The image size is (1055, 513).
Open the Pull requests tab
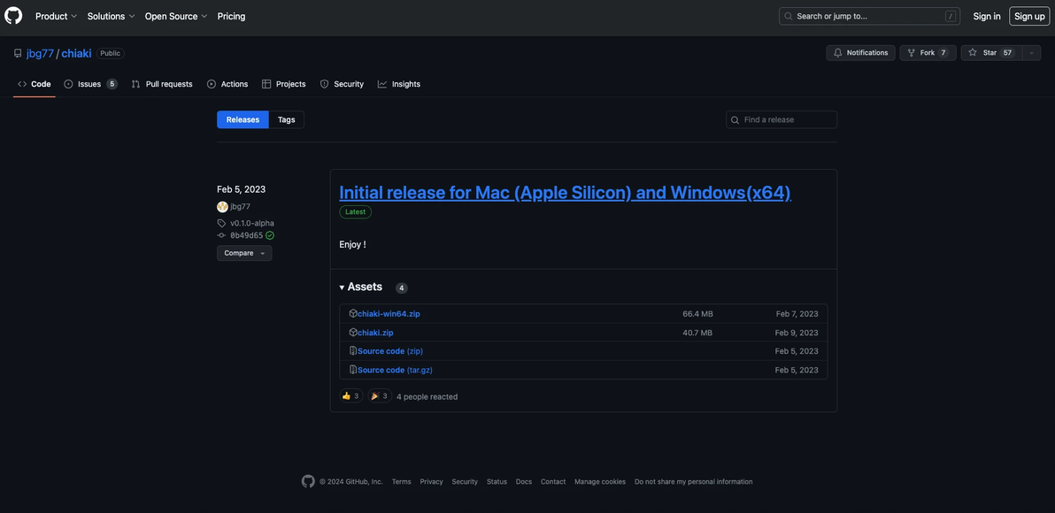point(168,84)
